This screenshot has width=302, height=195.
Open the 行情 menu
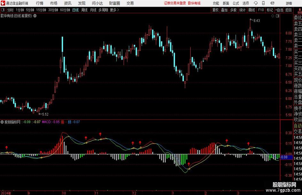click(40, 3)
